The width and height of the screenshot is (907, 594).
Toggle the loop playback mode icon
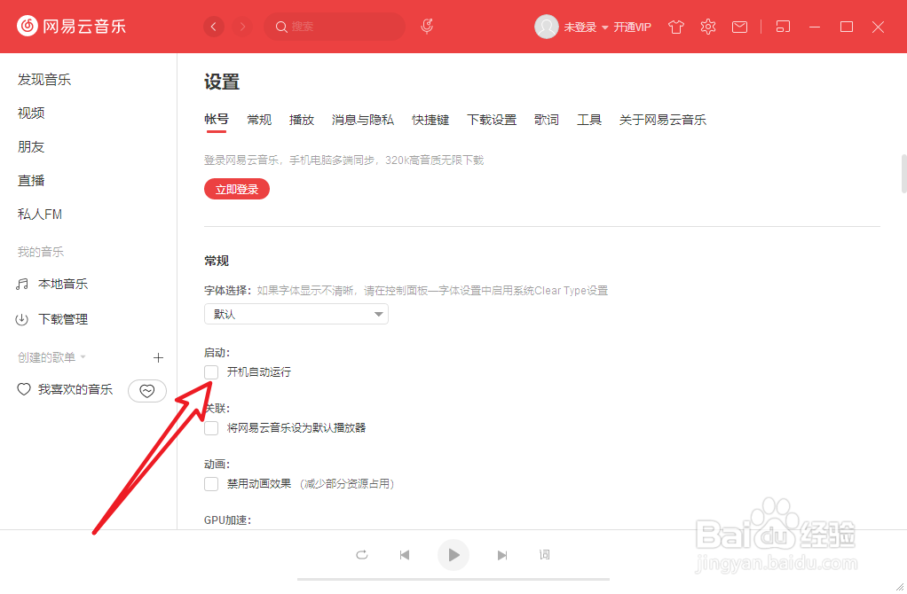(362, 555)
